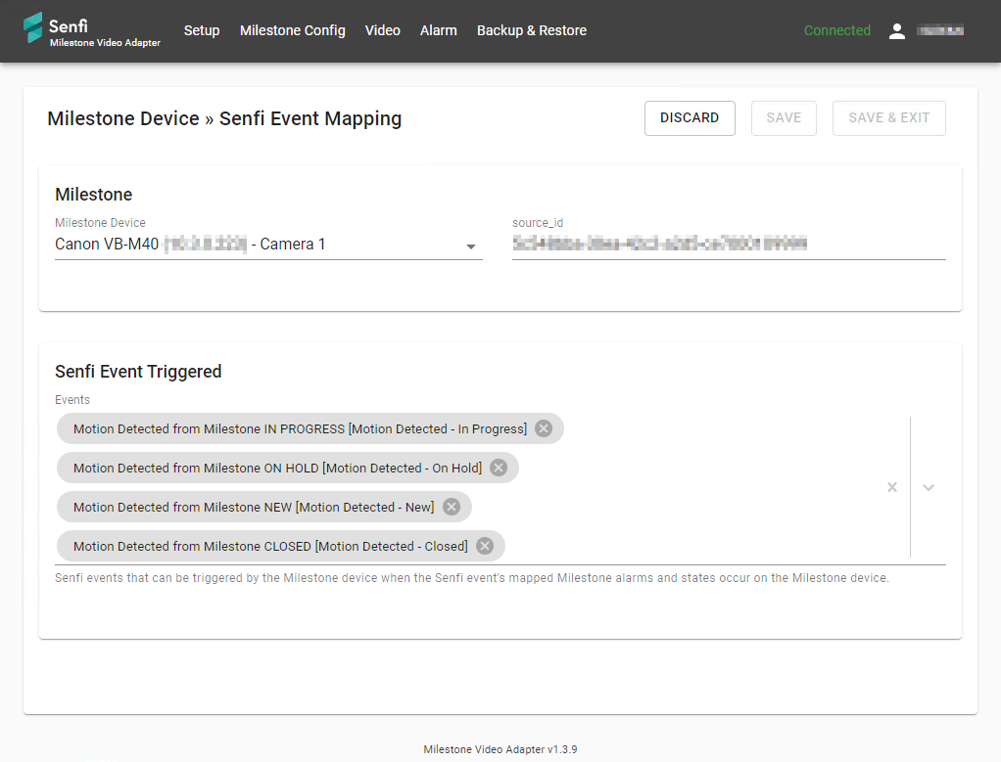The height and width of the screenshot is (762, 1001).
Task: Click the DISCARD button
Action: 690,118
